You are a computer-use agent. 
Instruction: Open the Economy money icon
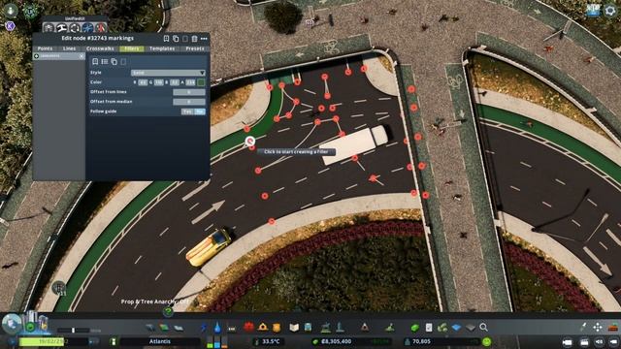click(414, 328)
